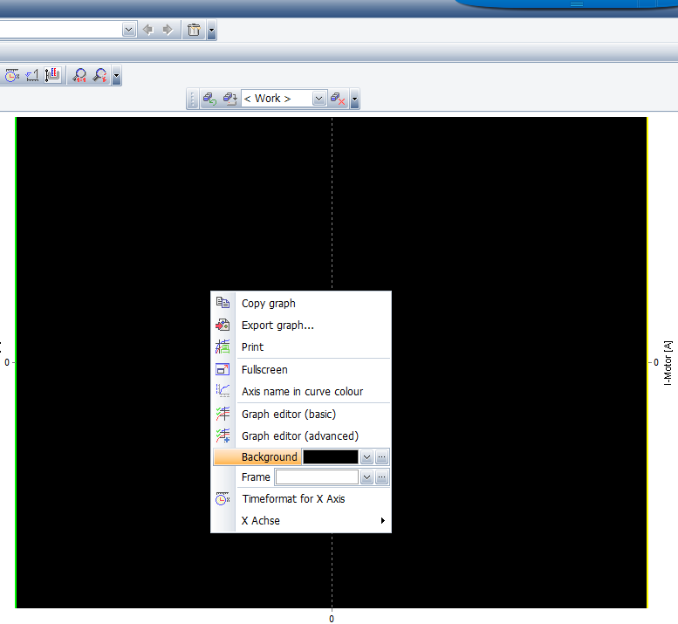
Task: Switch graph to Fullscreen
Action: 264,370
